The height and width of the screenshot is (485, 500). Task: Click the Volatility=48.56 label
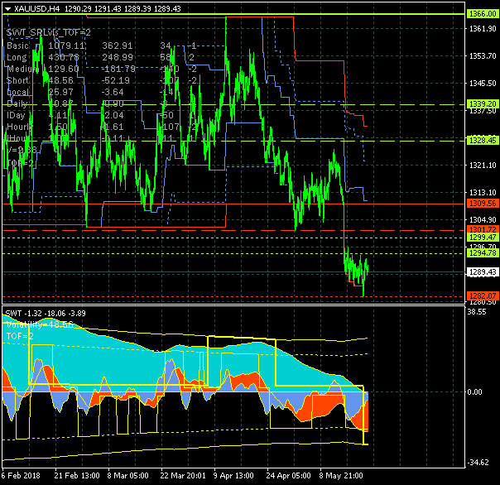40,324
